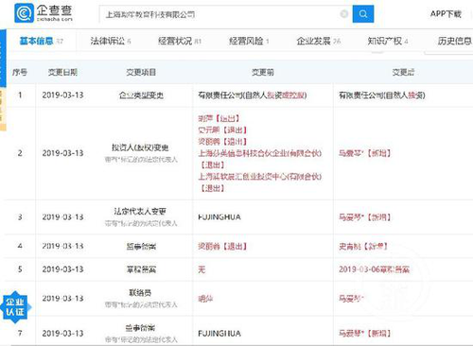Image resolution: width=473 pixels, height=346 pixels.
Task: Click the FUJINGHUA name in row 3
Action: point(219,217)
